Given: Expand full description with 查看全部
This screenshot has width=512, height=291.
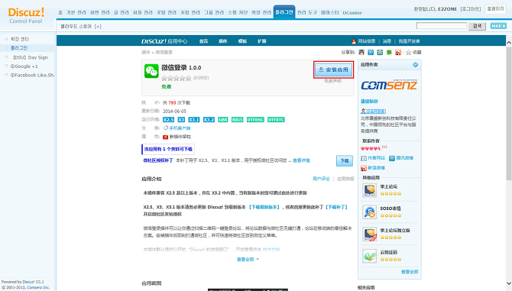Looking at the screenshot, I should coord(248,260).
